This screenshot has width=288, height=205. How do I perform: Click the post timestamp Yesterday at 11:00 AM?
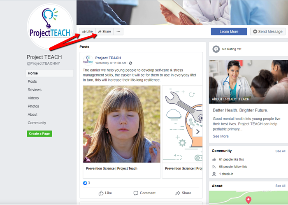111,63
